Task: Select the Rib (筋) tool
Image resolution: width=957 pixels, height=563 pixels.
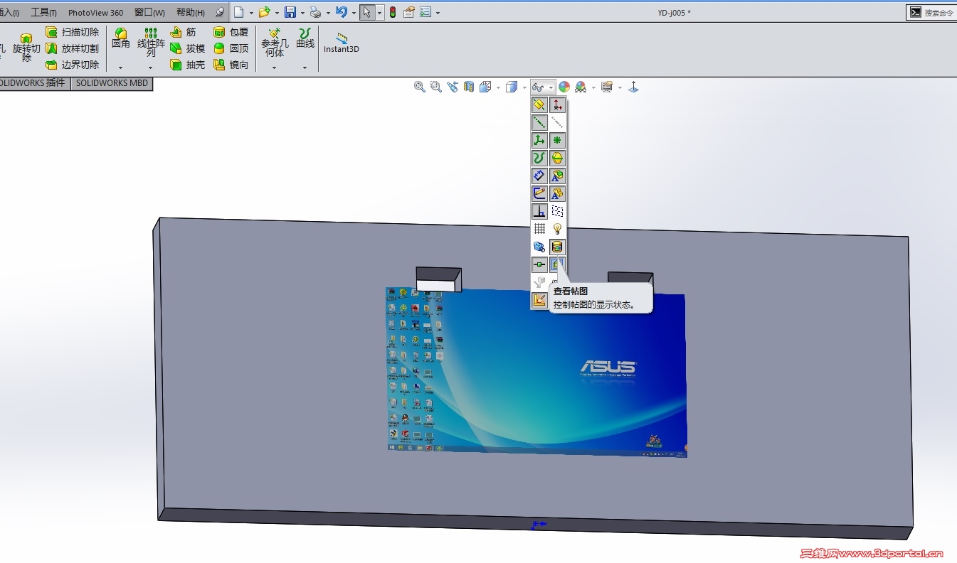Action: [184, 32]
